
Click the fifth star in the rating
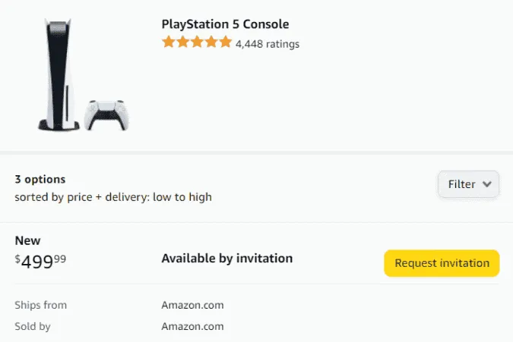225,42
